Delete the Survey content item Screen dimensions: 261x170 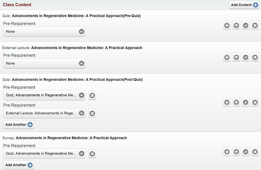tap(255, 152)
